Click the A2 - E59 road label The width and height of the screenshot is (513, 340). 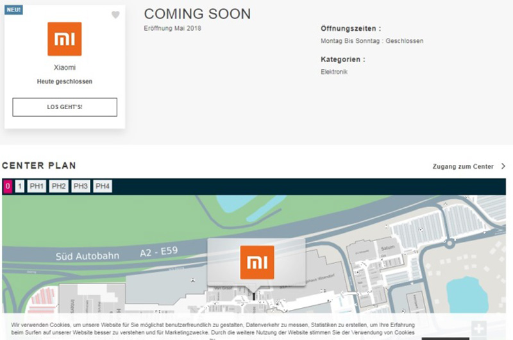click(159, 252)
